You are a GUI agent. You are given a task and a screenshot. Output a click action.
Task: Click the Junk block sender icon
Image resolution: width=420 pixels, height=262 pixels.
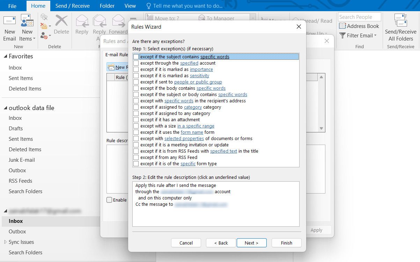(44, 35)
